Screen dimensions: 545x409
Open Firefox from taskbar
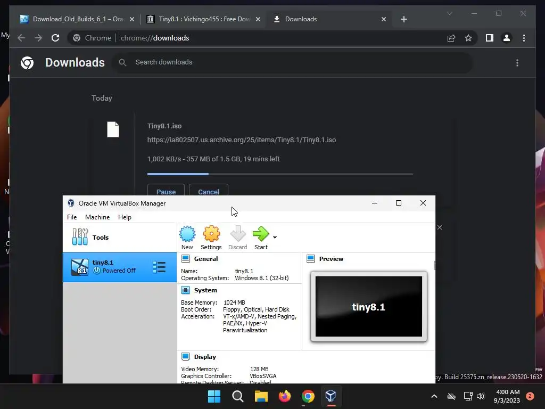click(x=285, y=396)
